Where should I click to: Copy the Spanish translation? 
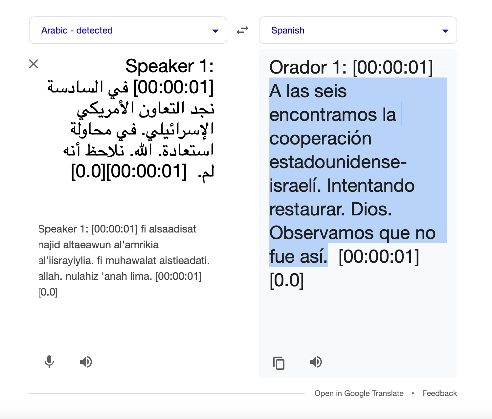click(x=279, y=363)
